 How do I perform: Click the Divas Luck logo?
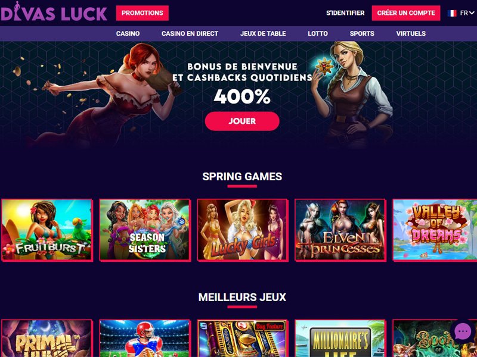pos(54,12)
